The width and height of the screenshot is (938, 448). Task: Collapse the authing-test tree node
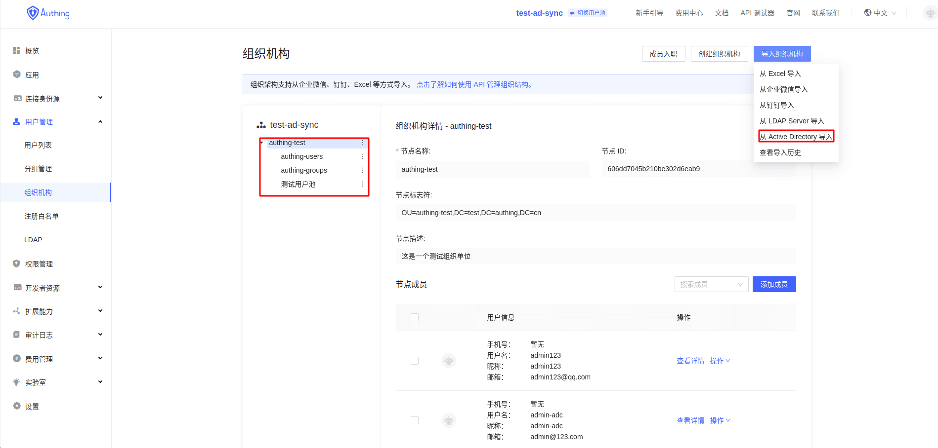coord(262,143)
